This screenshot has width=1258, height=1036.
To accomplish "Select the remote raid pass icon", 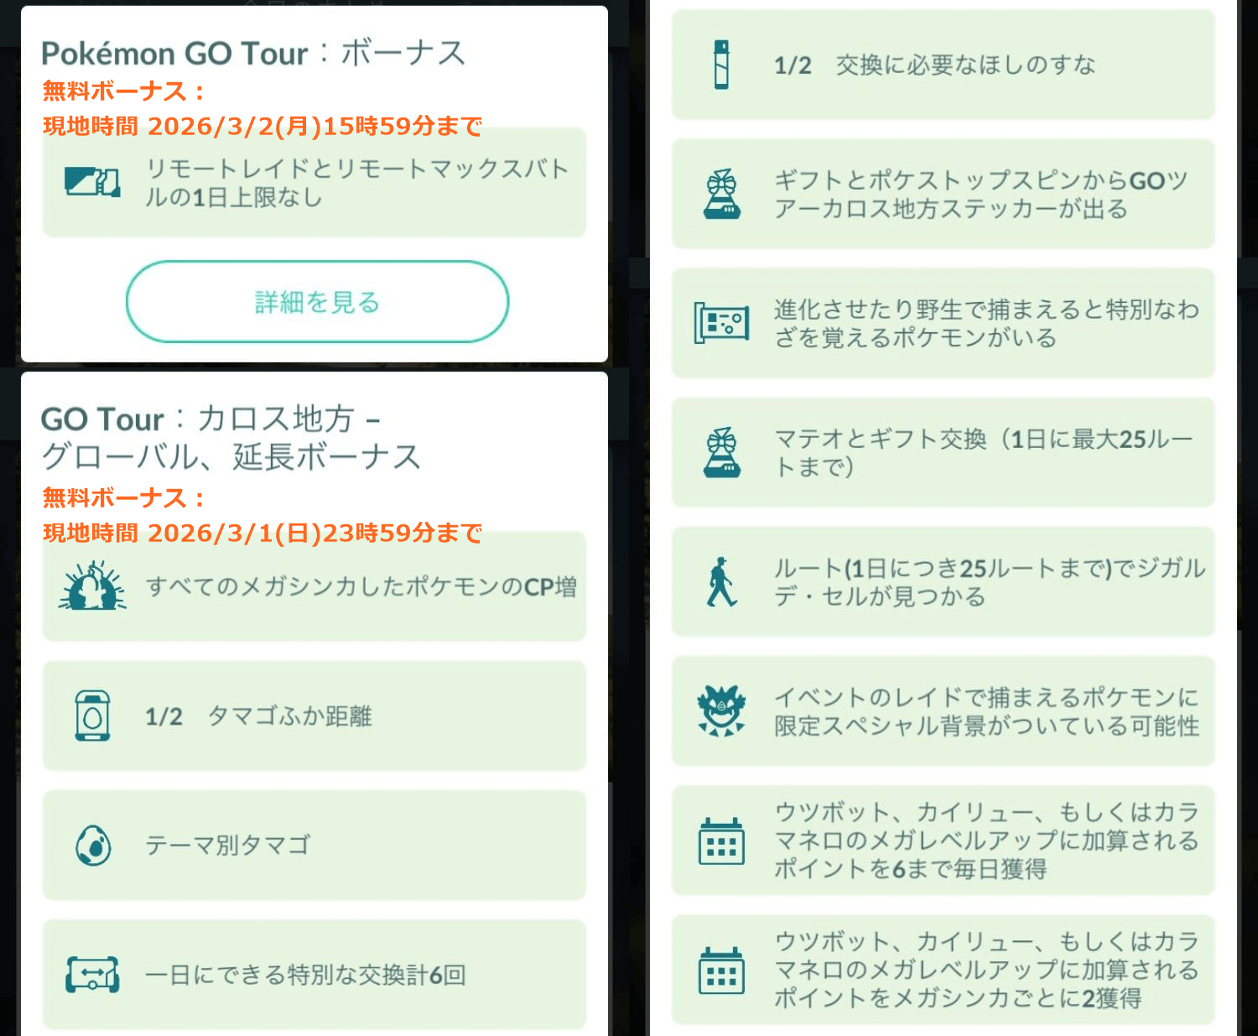I will point(92,182).
